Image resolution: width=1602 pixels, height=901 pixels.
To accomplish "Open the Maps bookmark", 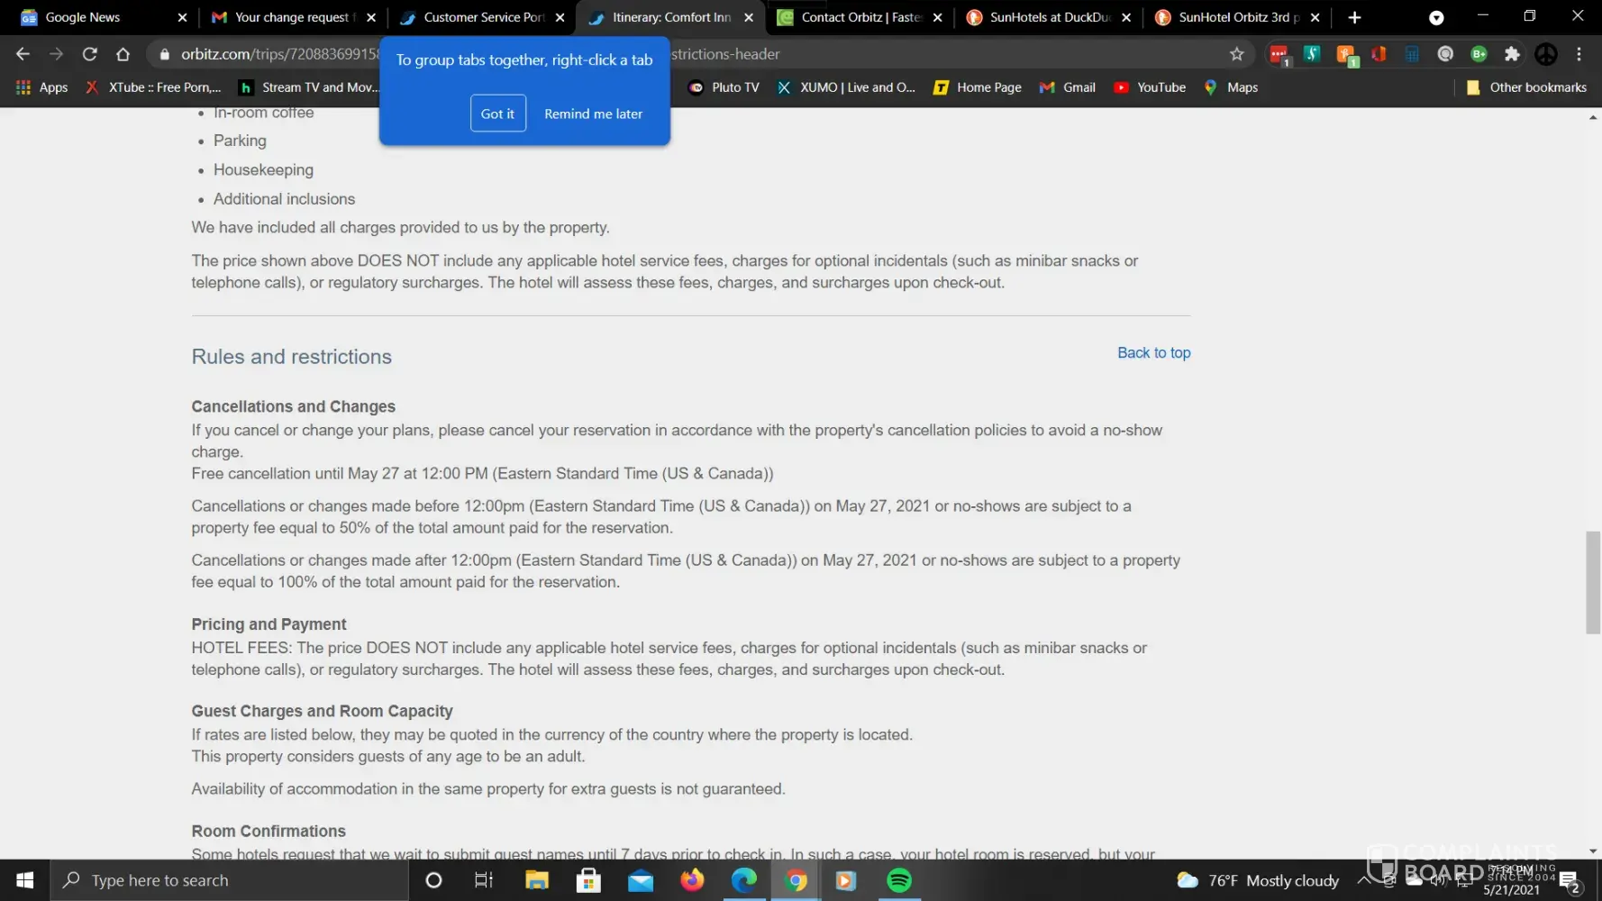I will pos(1231,87).
